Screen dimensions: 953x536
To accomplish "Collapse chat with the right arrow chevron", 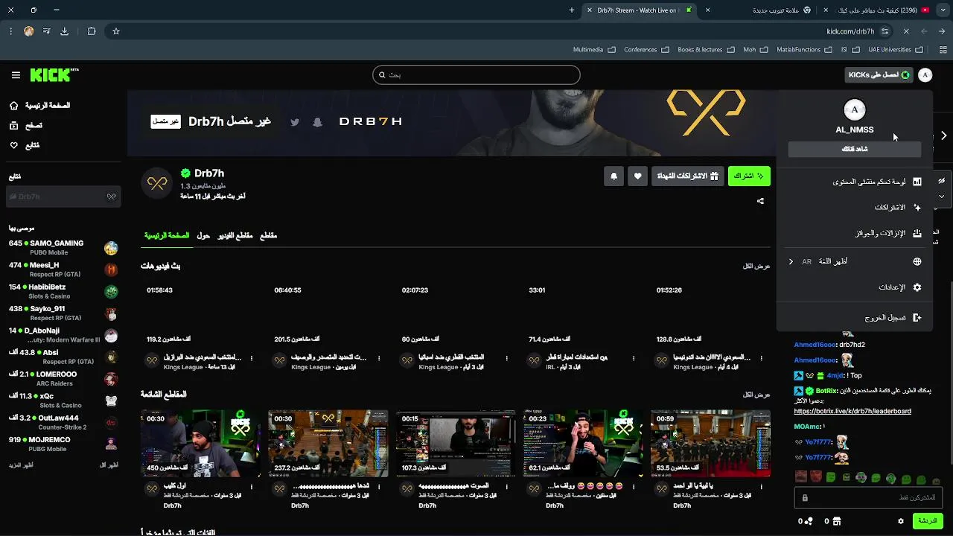I will (x=943, y=136).
